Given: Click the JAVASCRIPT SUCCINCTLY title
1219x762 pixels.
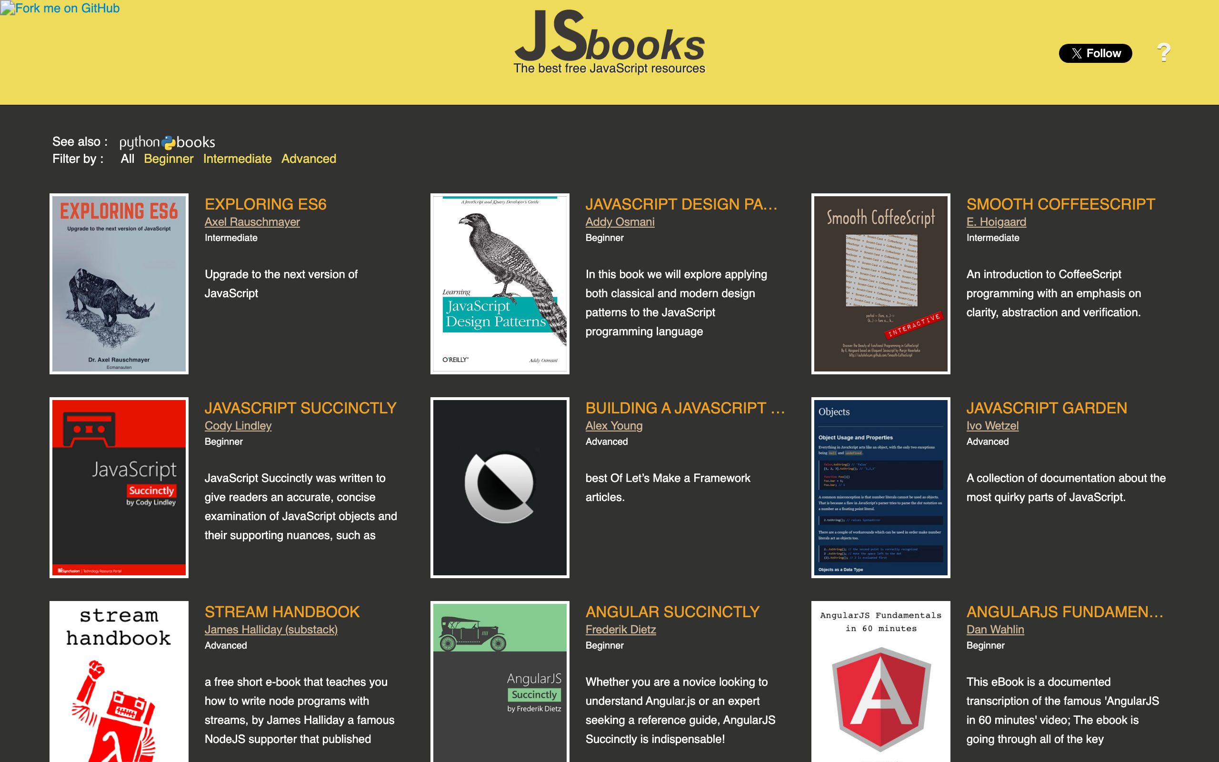Looking at the screenshot, I should 300,408.
